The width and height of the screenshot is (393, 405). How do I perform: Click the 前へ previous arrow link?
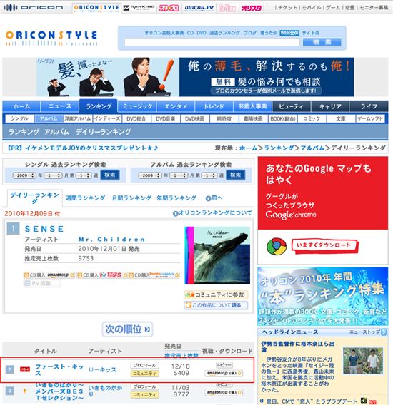[x=214, y=198]
